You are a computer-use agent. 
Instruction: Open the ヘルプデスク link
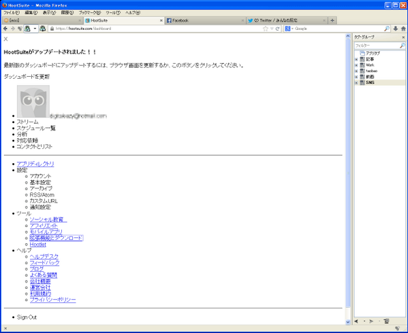point(44,257)
